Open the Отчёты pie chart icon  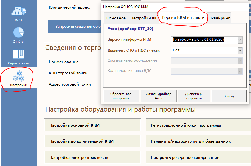tap(19, 33)
